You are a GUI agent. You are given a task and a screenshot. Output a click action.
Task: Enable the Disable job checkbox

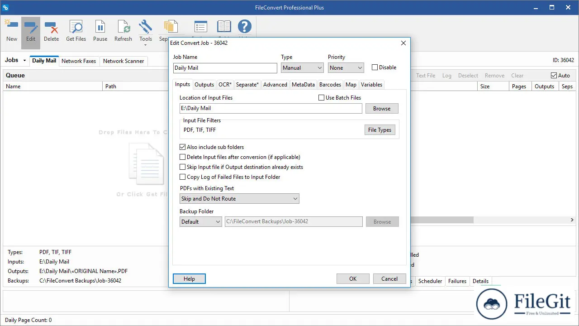[x=375, y=67]
